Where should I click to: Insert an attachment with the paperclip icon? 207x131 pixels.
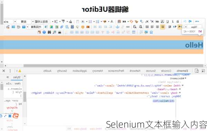[x=62, y=27]
